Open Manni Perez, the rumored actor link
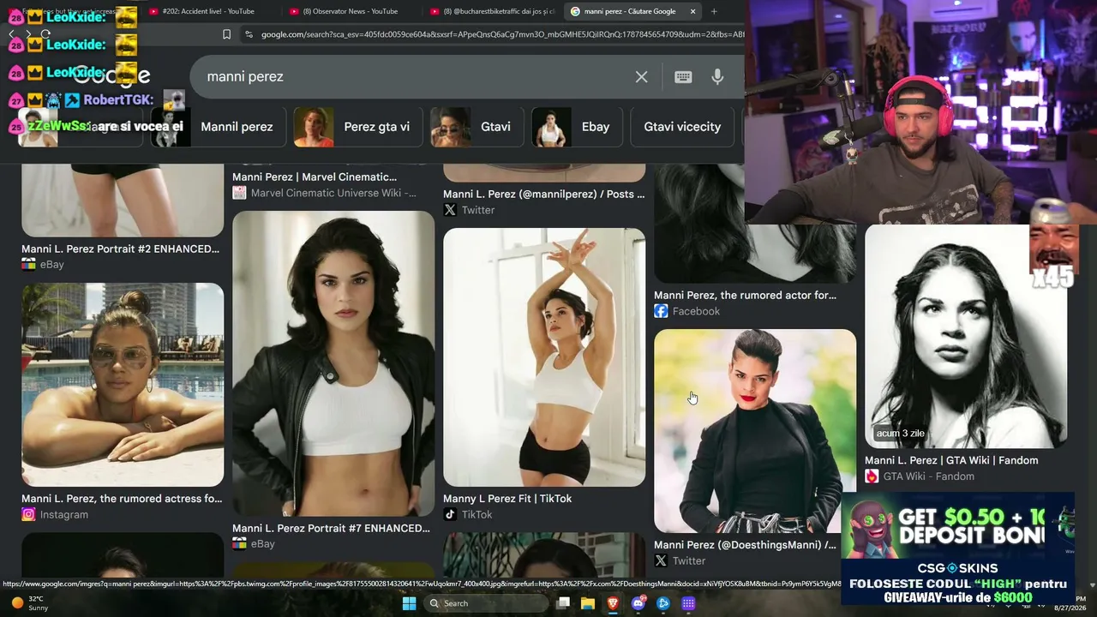This screenshot has height=617, width=1097. click(x=746, y=295)
